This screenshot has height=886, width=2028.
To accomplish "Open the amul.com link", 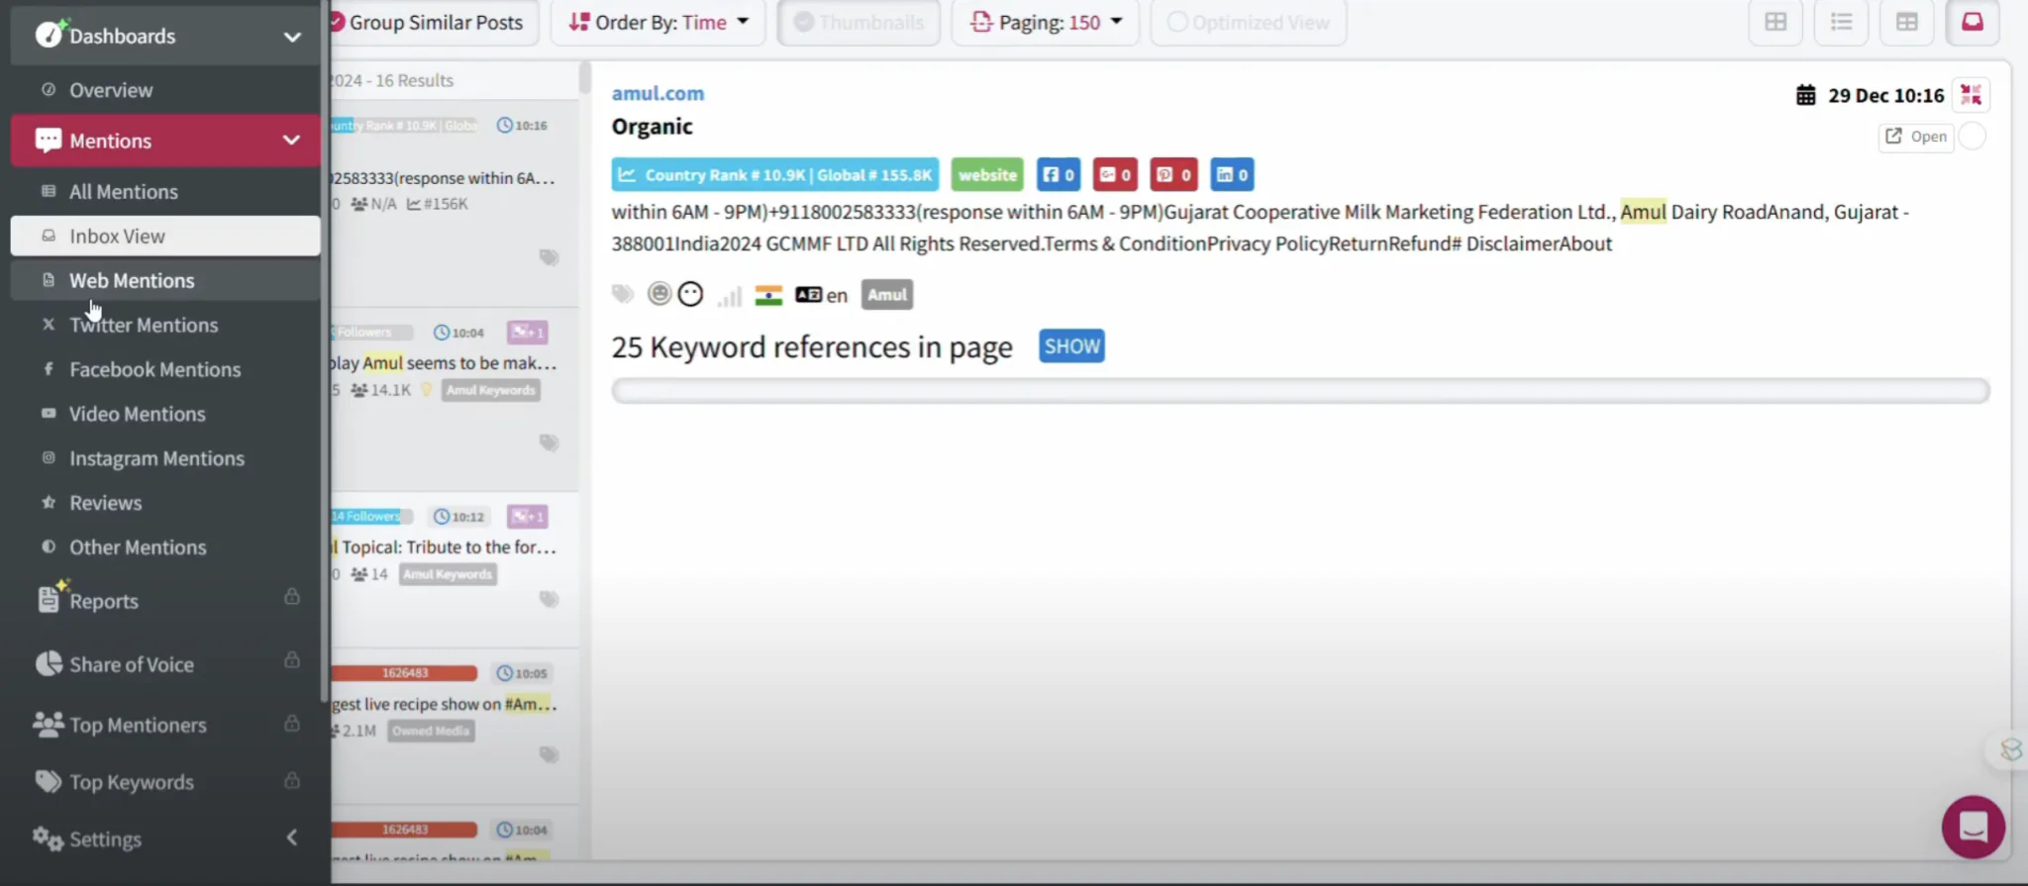I will click(658, 93).
